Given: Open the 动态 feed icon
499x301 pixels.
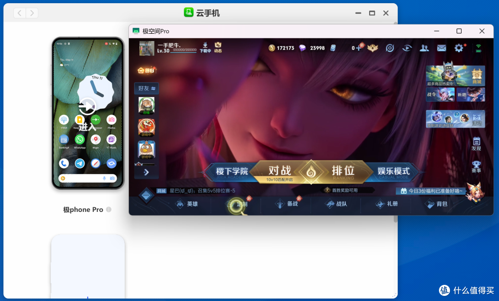Looking at the screenshot, I should click(218, 48).
